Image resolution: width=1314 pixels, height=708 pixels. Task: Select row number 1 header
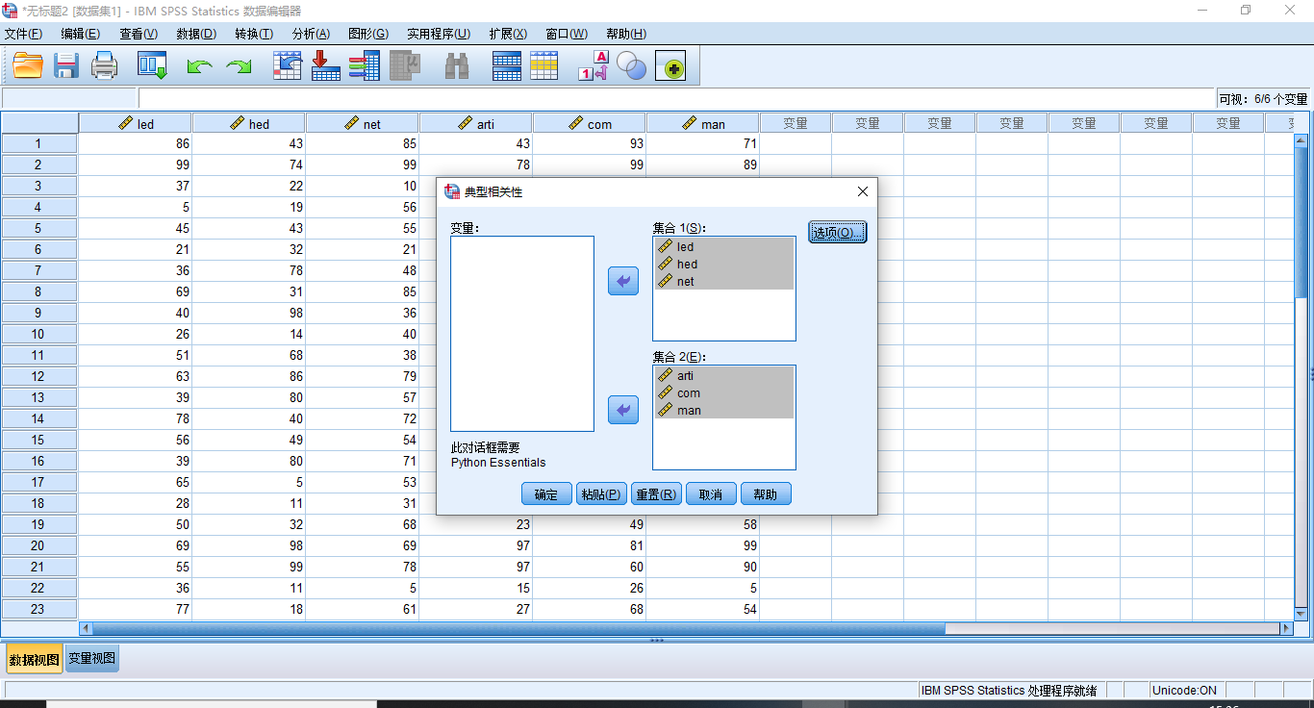point(39,143)
